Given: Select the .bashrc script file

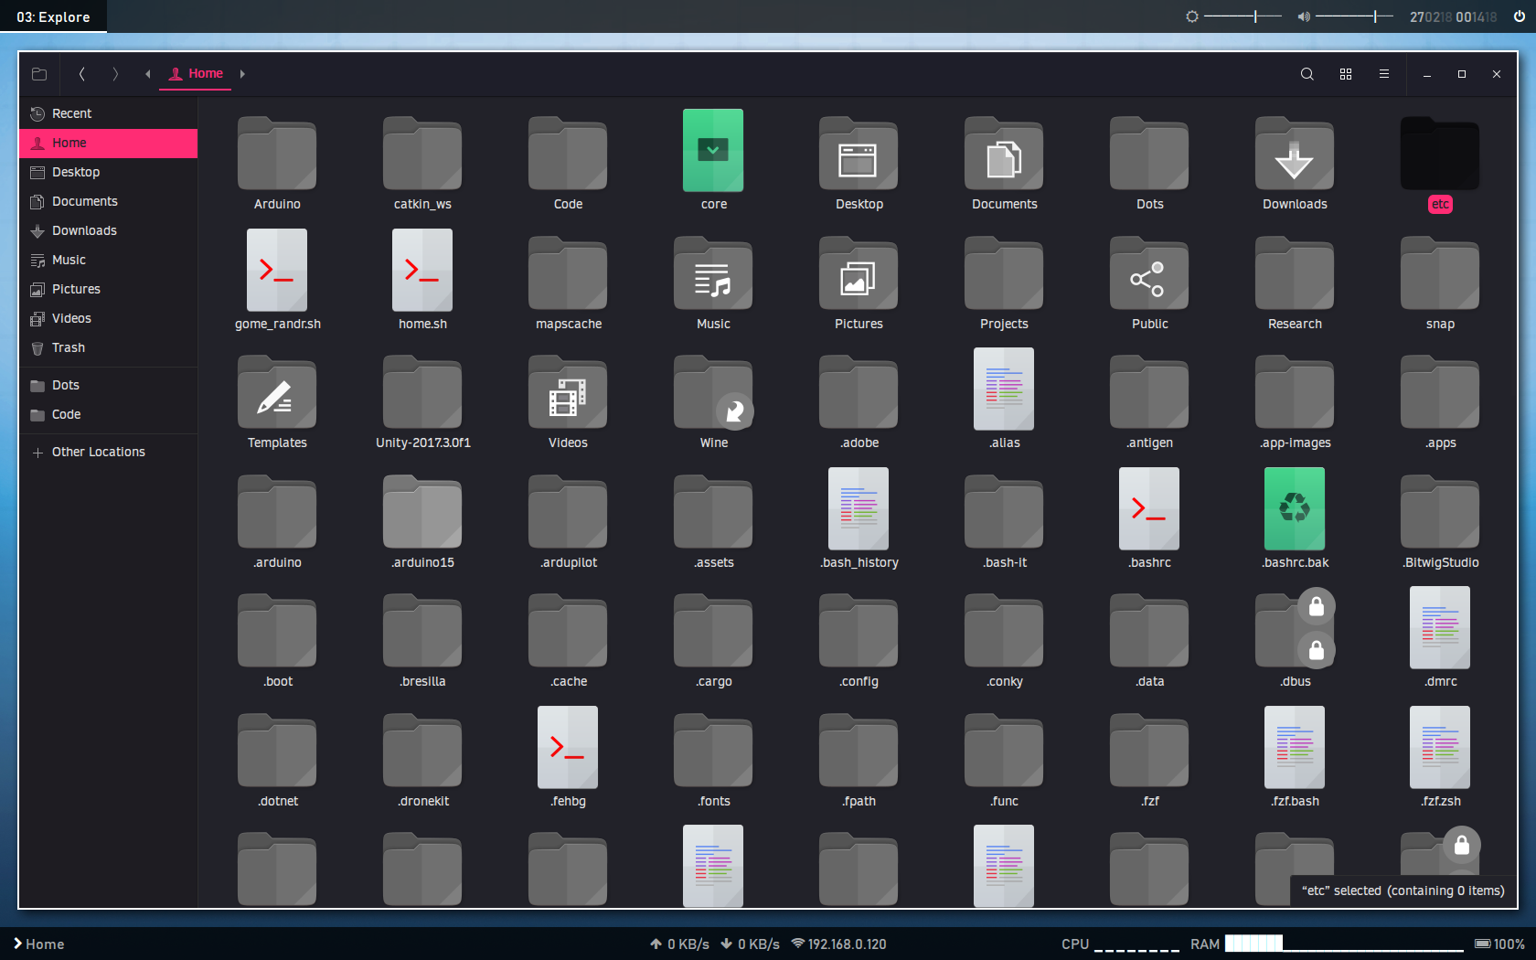Looking at the screenshot, I should point(1149,509).
